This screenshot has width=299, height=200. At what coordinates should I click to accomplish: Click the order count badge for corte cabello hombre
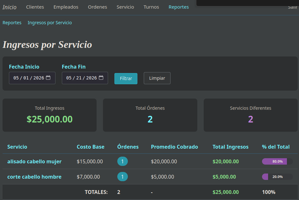click(x=122, y=176)
